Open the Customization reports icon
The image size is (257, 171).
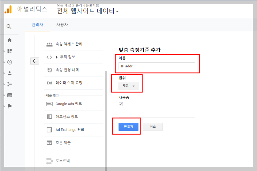click(x=9, y=51)
